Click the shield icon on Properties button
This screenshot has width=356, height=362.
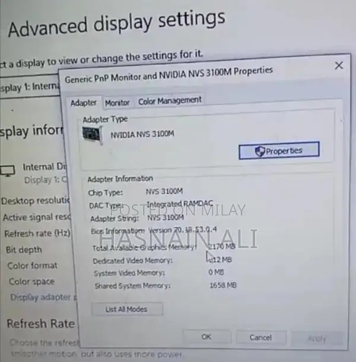click(x=259, y=151)
